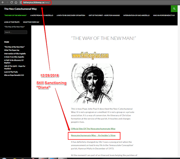
Task: Click the browser back arrow
Action: tap(3, 3)
